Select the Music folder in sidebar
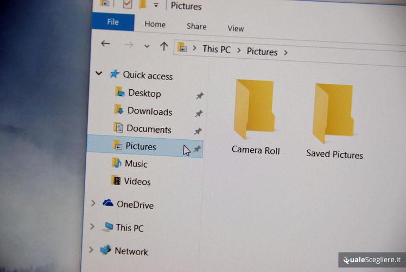Image resolution: width=406 pixels, height=272 pixels. [135, 164]
